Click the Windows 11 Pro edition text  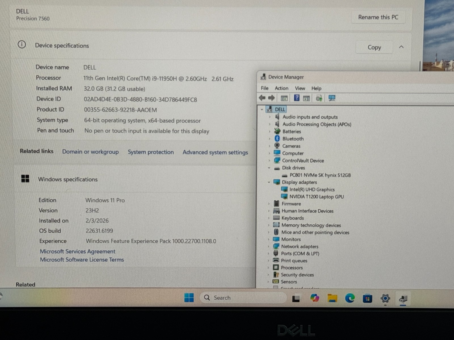pyautogui.click(x=105, y=200)
